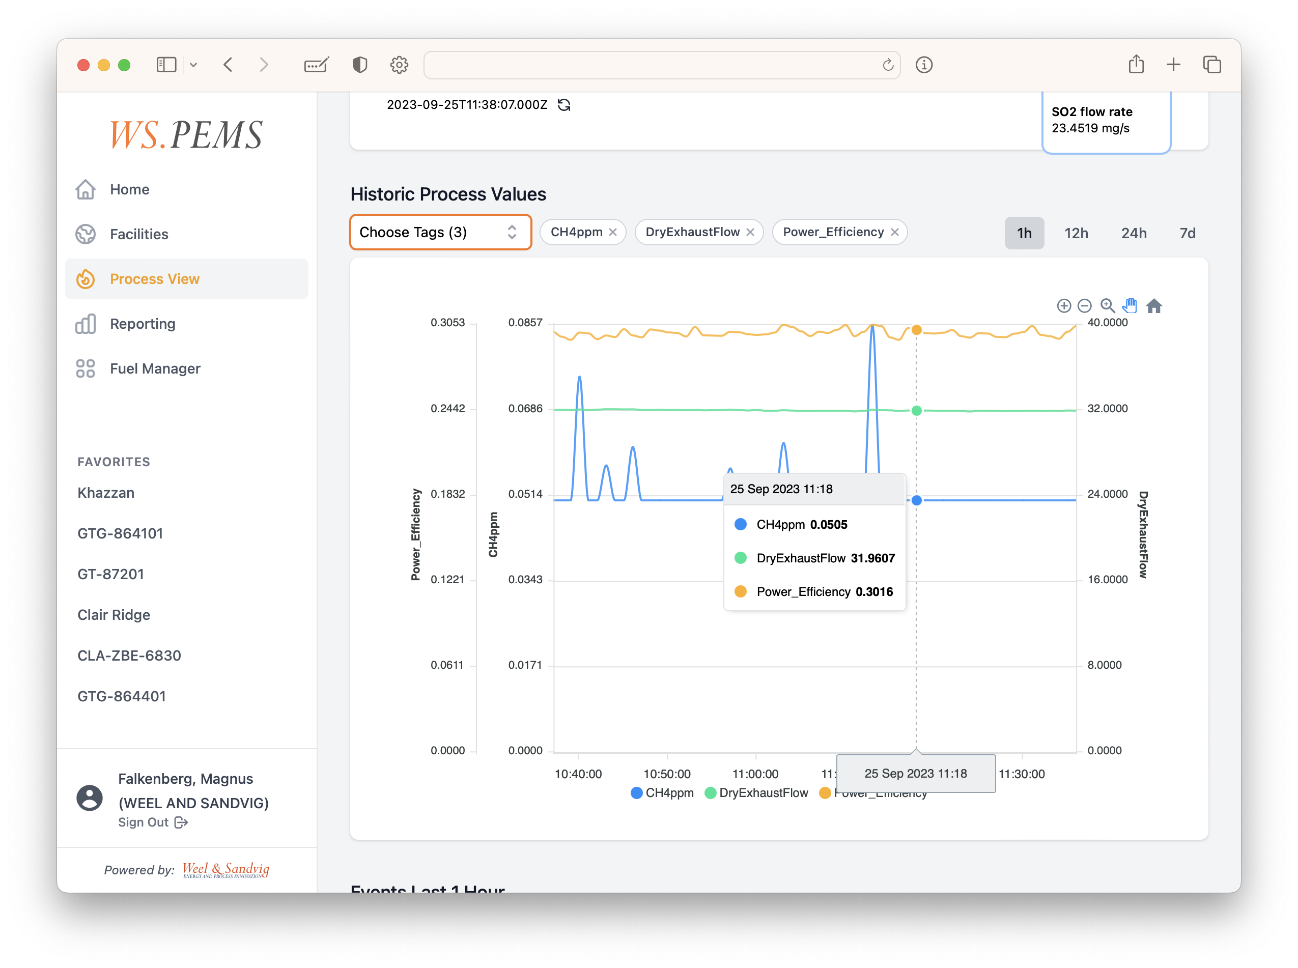Image resolution: width=1298 pixels, height=968 pixels.
Task: Click the refresh icon next to the timestamp
Action: click(x=563, y=105)
